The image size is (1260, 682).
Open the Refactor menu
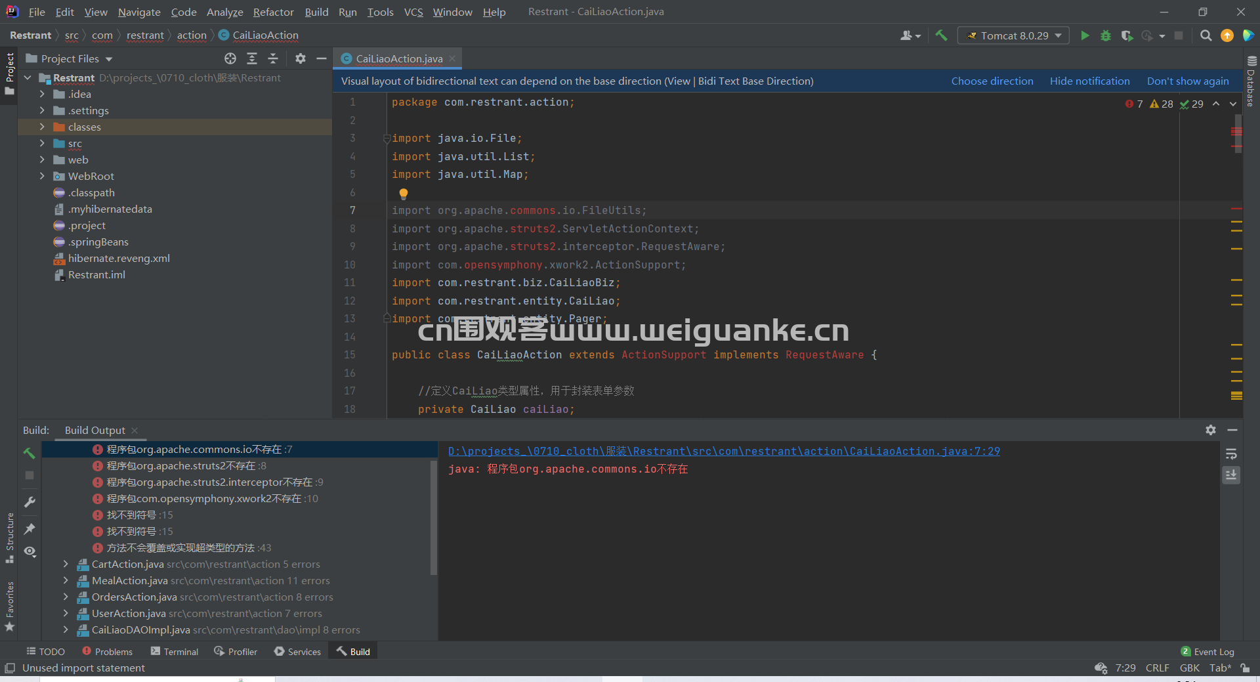[273, 12]
